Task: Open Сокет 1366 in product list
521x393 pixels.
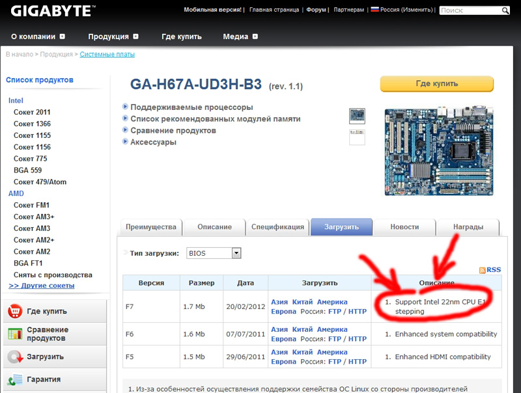Action: click(x=32, y=124)
